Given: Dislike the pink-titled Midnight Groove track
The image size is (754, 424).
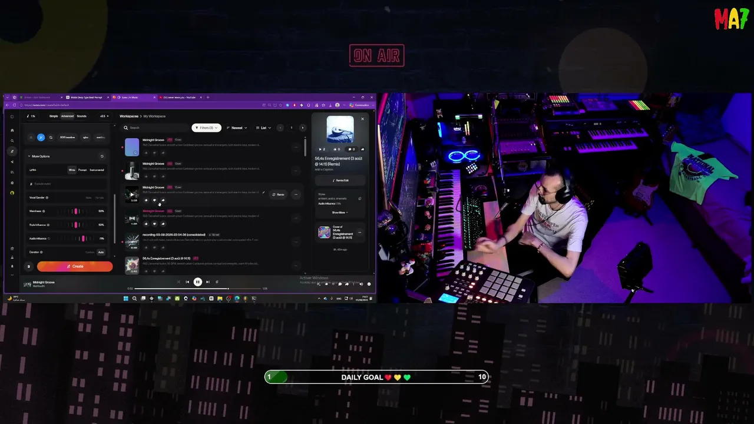Looking at the screenshot, I should [154, 224].
